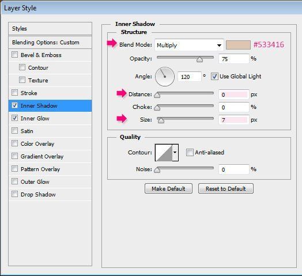Open the Satin settings row
Image resolution: width=302 pixels, height=276 pixels.
[x=50, y=131]
